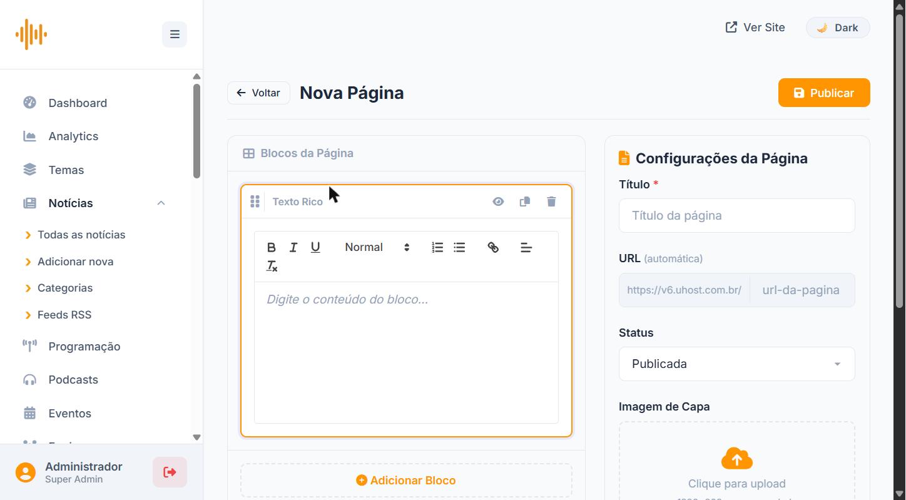This screenshot has height=500, width=906.
Task: Toggle Dark mode switch
Action: click(x=838, y=28)
